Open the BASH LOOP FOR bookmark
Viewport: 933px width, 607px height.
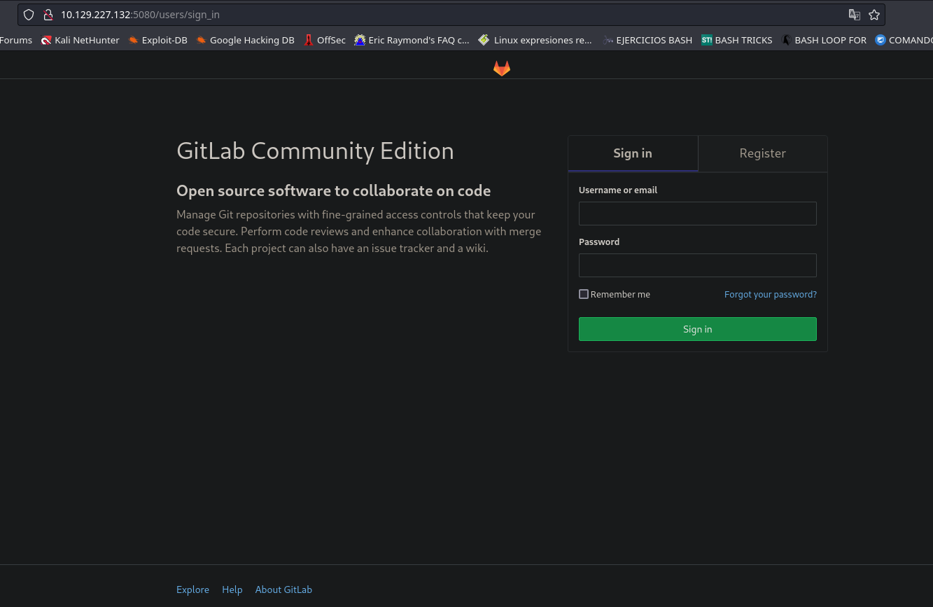(825, 40)
